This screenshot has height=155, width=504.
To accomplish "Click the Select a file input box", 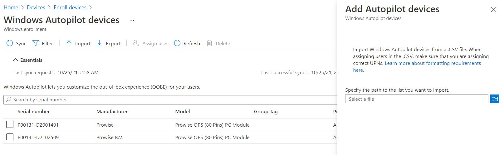I will pyautogui.click(x=417, y=99).
